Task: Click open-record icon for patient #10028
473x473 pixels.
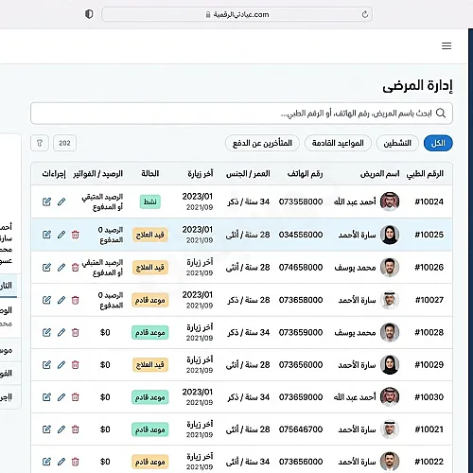Action: [46, 332]
